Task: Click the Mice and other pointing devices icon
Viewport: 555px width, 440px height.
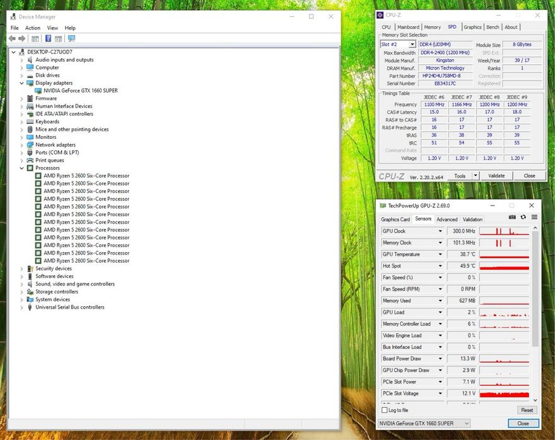Action: pyautogui.click(x=30, y=129)
